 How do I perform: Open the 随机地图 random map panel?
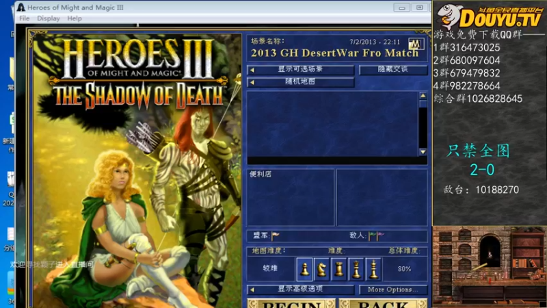300,82
